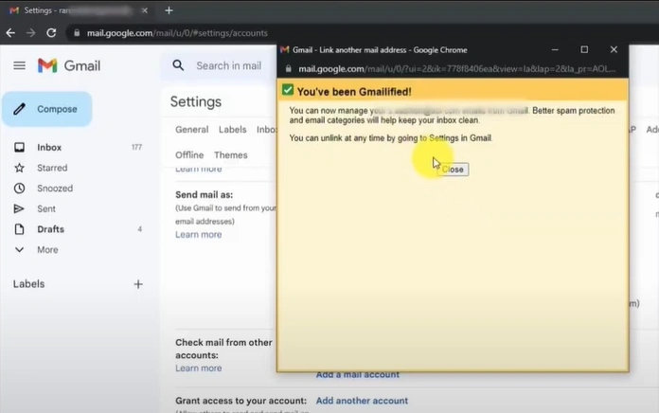Image resolution: width=659 pixels, height=413 pixels.
Task: Open Learn more under Check mail from other accounts
Action: pos(199,368)
